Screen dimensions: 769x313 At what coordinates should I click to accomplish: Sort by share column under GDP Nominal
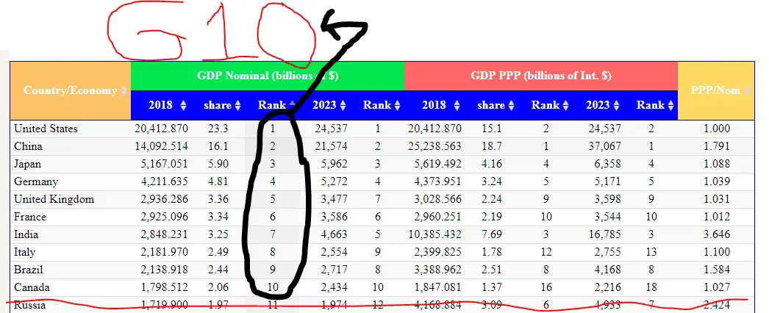click(223, 105)
